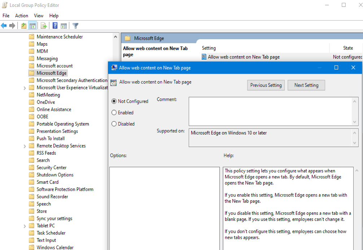Open the File menu
This screenshot has height=250, width=363.
pos(6,15)
